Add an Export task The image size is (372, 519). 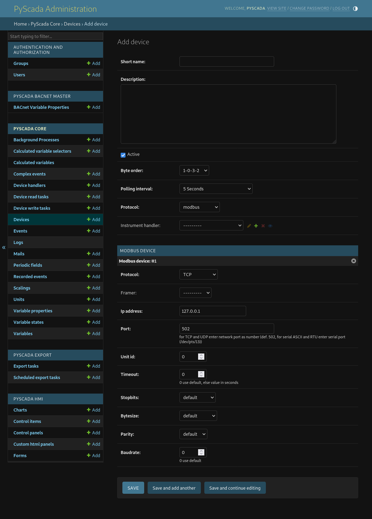[93, 366]
